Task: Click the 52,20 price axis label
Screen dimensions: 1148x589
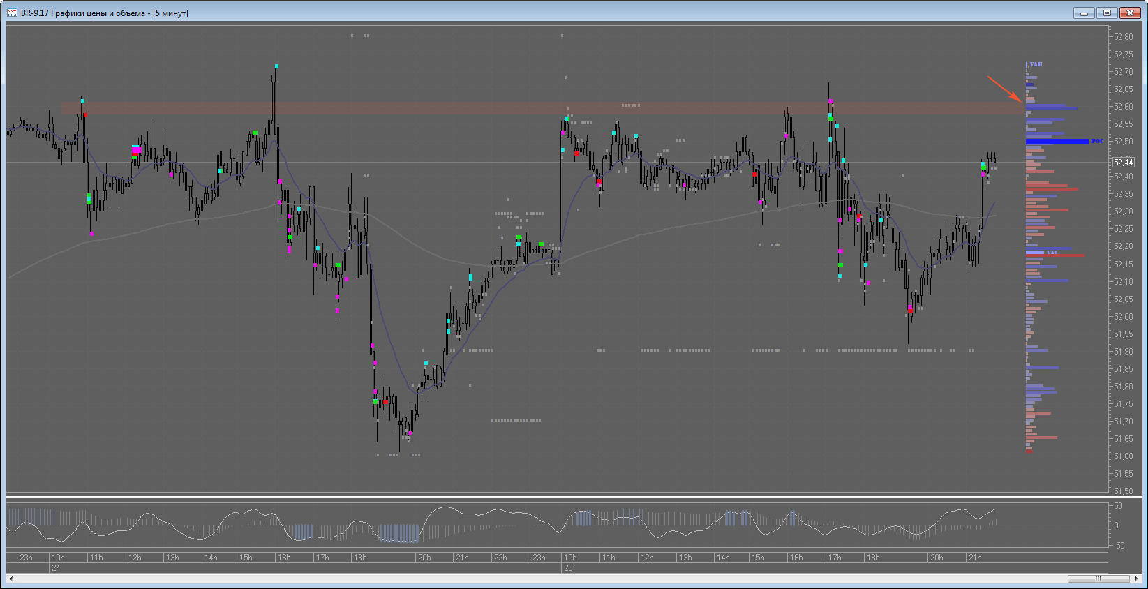Action: [x=1124, y=246]
